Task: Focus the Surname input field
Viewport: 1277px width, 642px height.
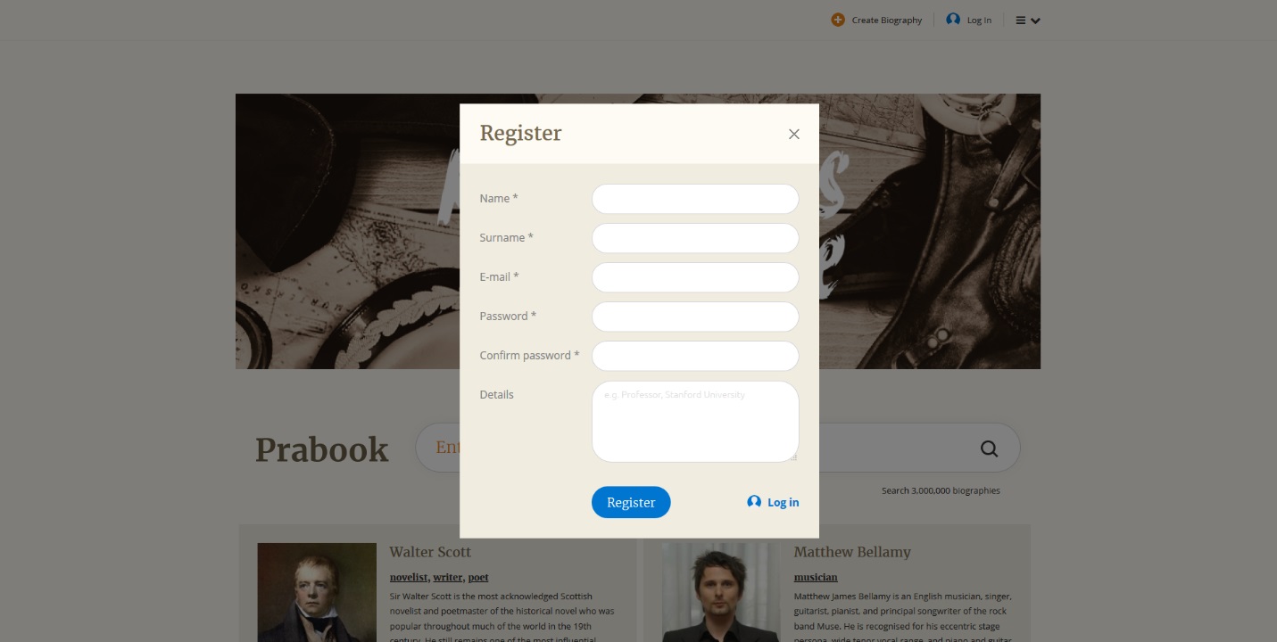Action: coord(695,238)
